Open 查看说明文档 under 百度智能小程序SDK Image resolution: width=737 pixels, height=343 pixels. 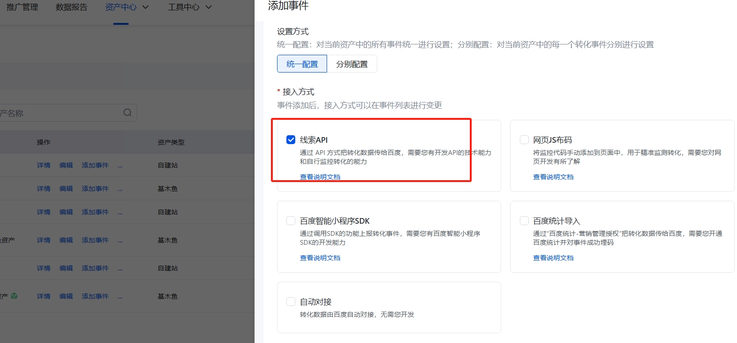coord(320,258)
